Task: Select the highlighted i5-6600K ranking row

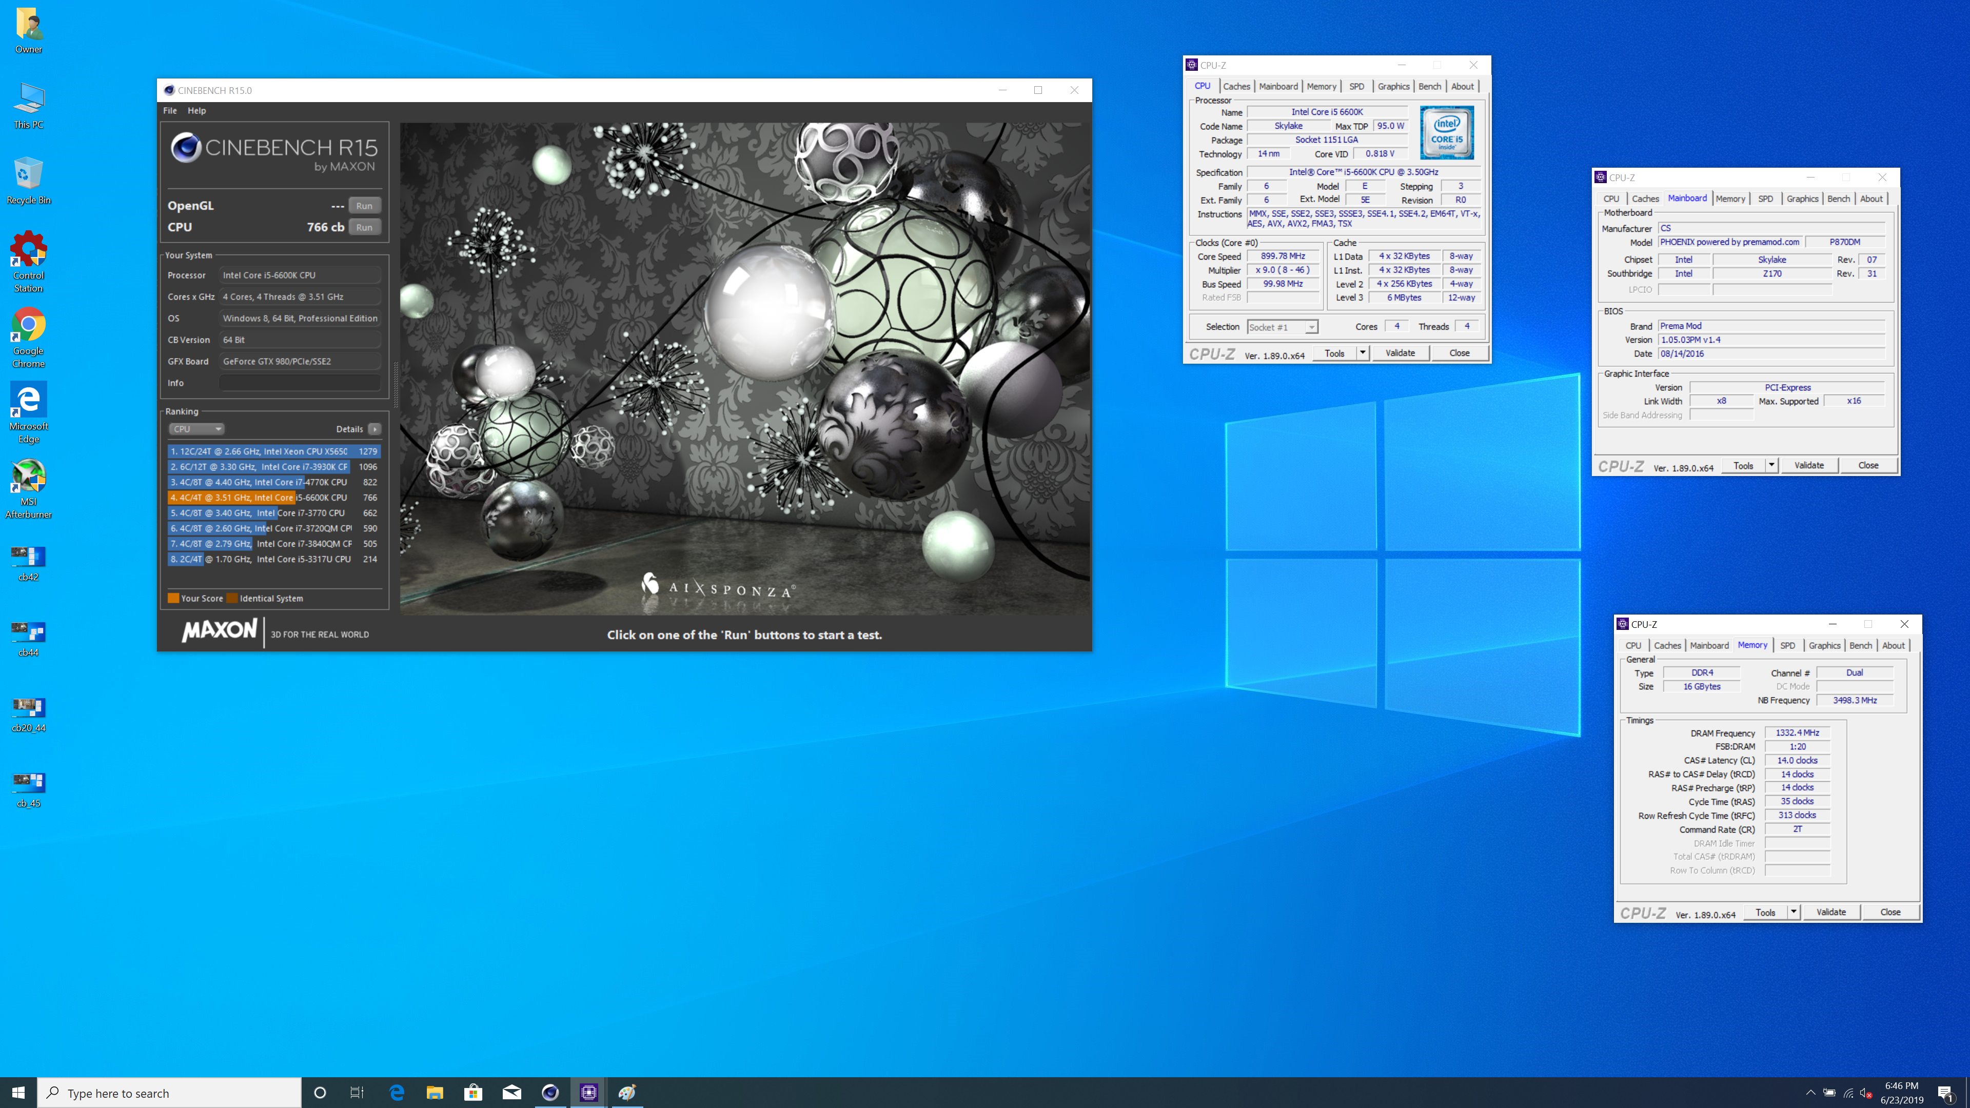Action: [x=274, y=497]
